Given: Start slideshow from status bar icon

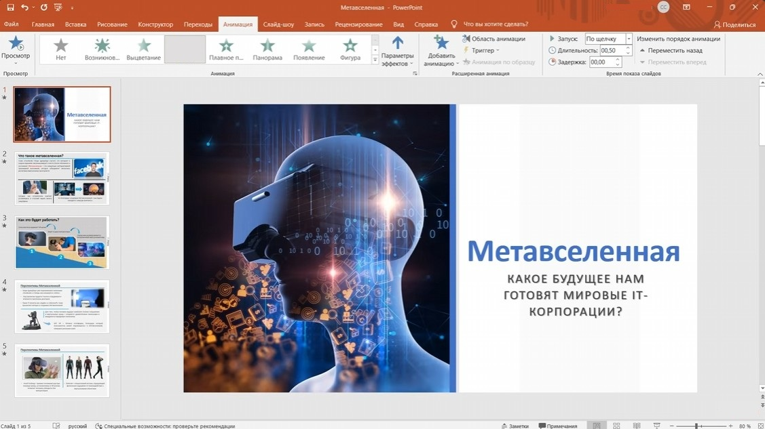Looking at the screenshot, I should pos(656,426).
